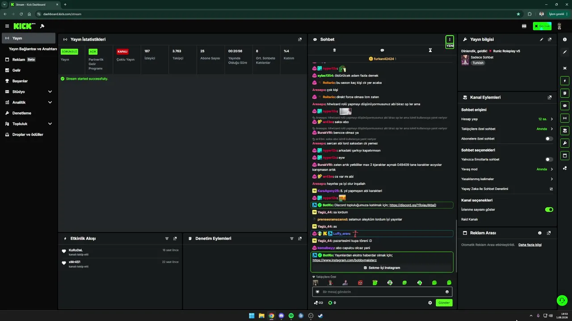
Task: Click the speech bubble icon in chat toolbar
Action: 382,50
